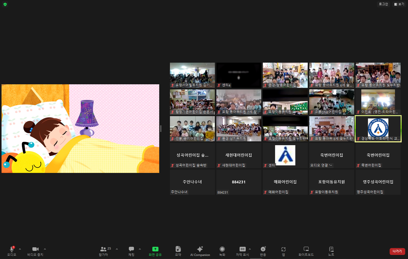Select the 주안나수녀 participant tile
Screen dimensions: 408x259
pos(192,182)
